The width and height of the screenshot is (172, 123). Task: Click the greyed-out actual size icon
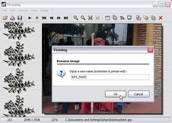[98, 18]
